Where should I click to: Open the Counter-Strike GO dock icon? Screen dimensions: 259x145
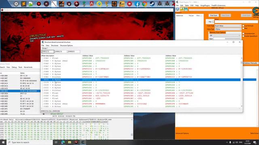coord(122,4)
